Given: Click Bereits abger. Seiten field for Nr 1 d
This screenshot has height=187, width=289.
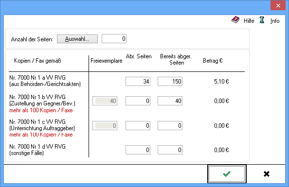Looking at the screenshot, I should [170, 150].
